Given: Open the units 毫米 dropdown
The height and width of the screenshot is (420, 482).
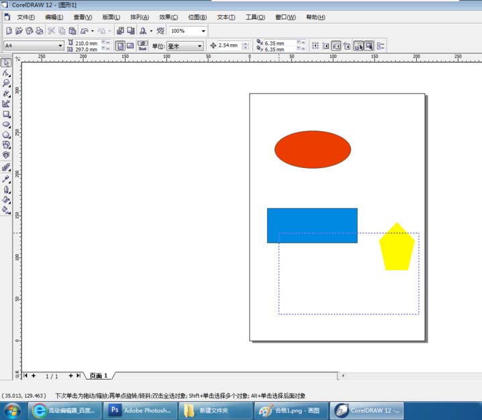Looking at the screenshot, I should tap(199, 46).
